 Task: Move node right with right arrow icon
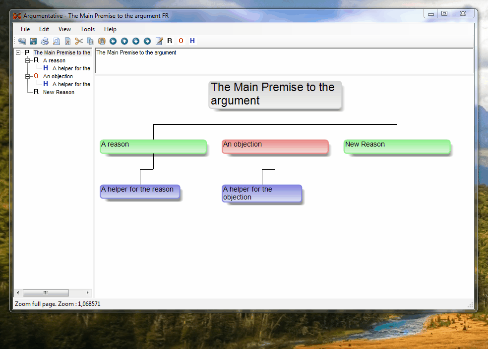(x=147, y=41)
